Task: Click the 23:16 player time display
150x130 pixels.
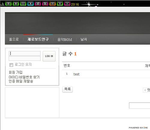Action: tap(75, 4)
